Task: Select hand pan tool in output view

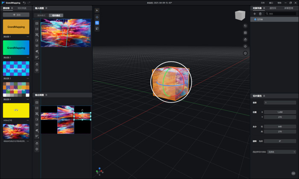Action: (37, 144)
